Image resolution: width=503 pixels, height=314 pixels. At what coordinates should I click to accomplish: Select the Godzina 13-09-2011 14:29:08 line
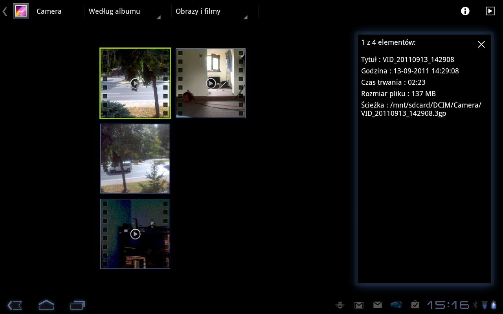(x=410, y=71)
